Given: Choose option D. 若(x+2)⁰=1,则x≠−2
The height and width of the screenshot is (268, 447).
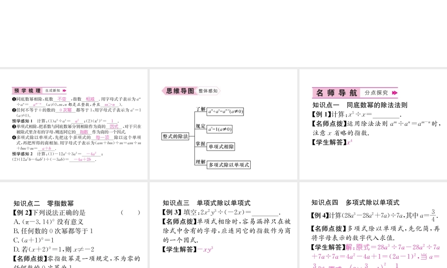Looking at the screenshot, I should pyautogui.click(x=54, y=249).
